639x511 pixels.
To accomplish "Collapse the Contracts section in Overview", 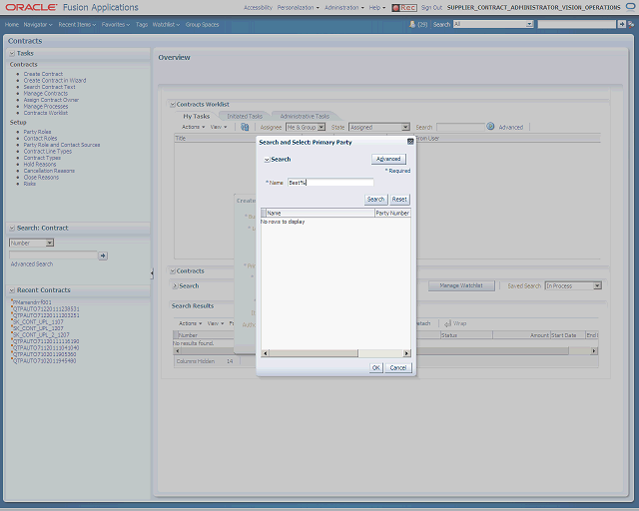I will point(173,271).
